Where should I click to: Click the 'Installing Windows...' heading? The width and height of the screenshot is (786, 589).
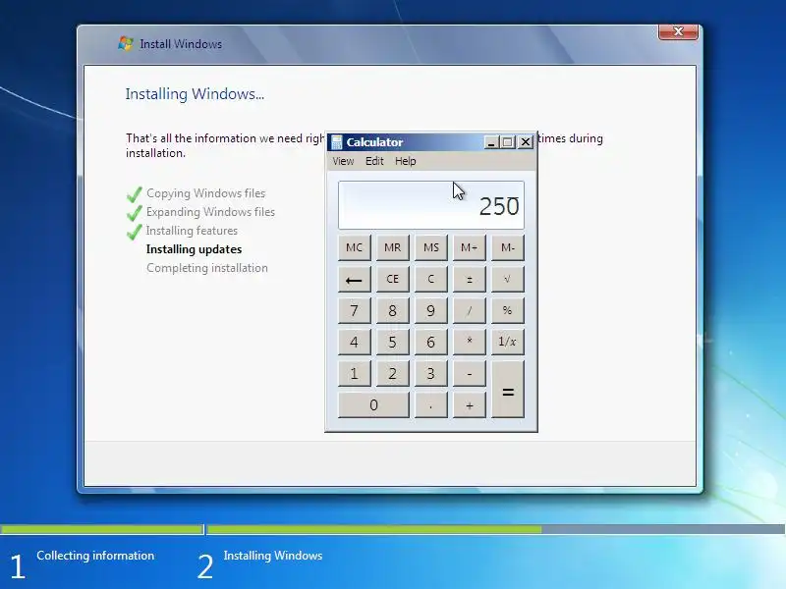195,94
